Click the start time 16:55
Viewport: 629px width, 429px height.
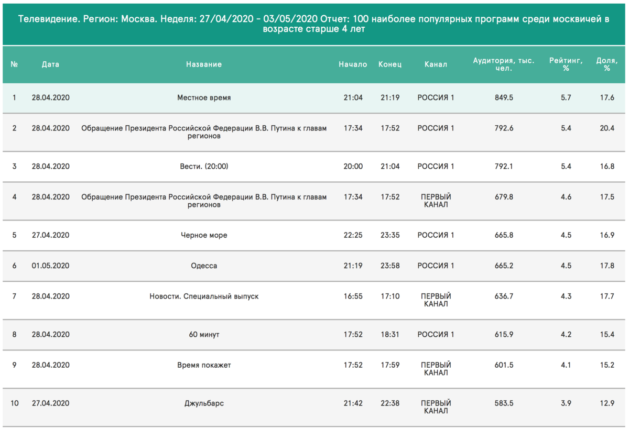coord(353,296)
